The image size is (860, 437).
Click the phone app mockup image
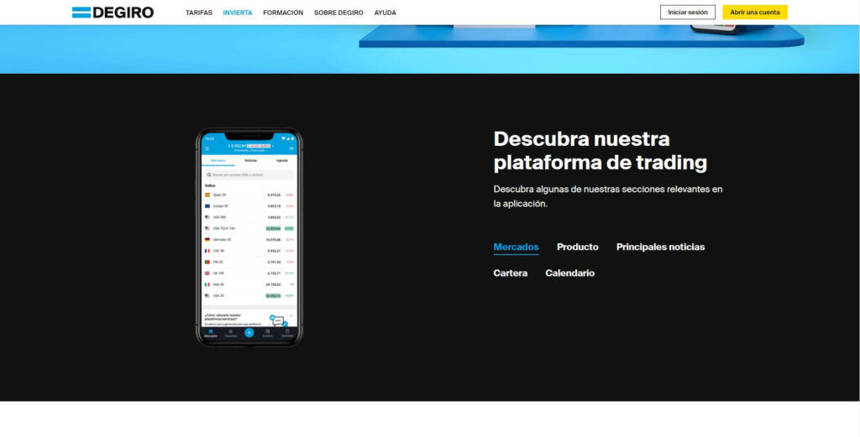(249, 237)
